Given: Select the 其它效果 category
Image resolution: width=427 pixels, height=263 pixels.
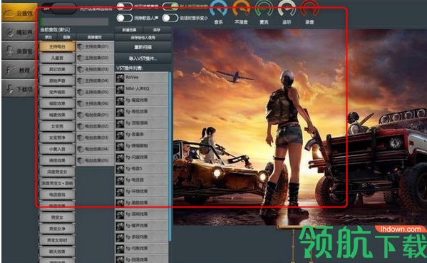Looking at the screenshot, I should click(x=57, y=69).
